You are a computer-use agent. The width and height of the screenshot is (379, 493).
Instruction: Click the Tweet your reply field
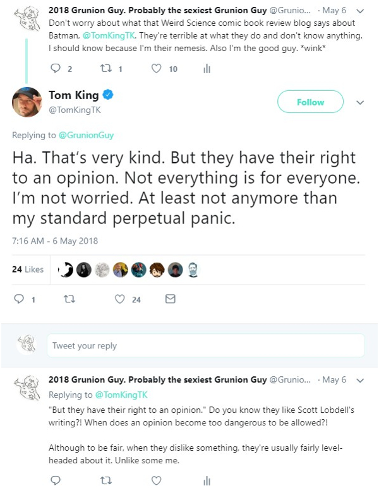coord(205,346)
